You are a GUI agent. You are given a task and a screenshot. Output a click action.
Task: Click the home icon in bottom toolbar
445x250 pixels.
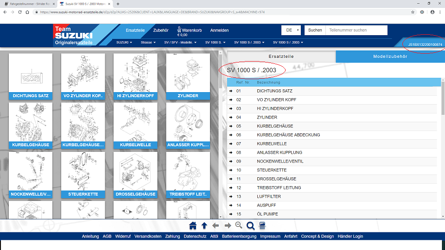(x=193, y=225)
